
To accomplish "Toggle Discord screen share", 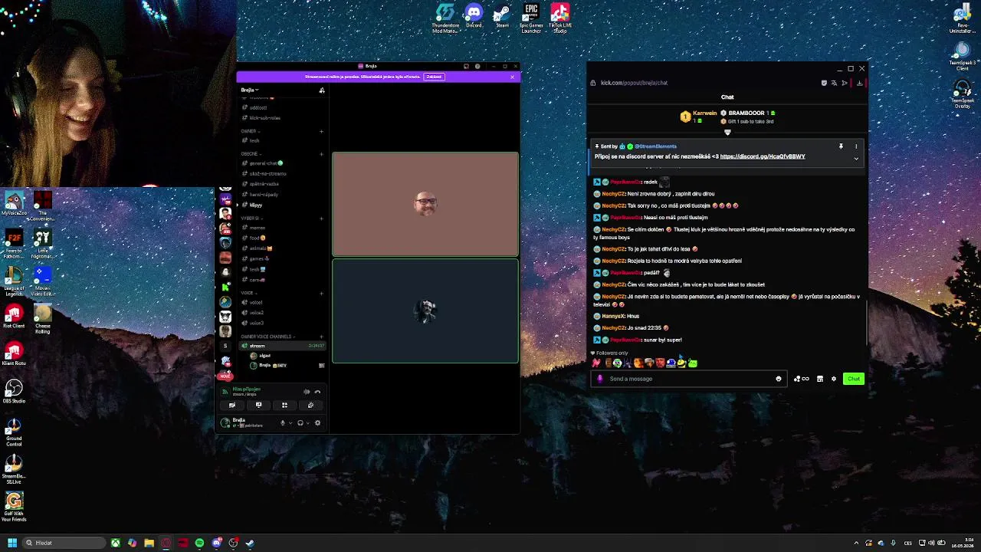I will pyautogui.click(x=258, y=406).
